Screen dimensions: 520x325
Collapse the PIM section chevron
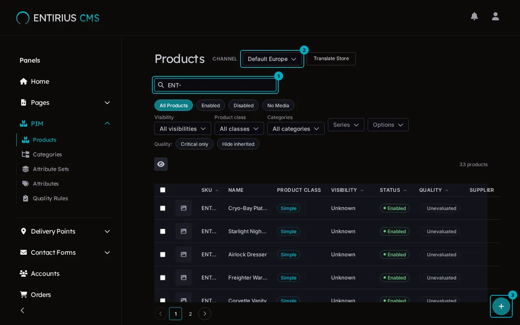[107, 123]
